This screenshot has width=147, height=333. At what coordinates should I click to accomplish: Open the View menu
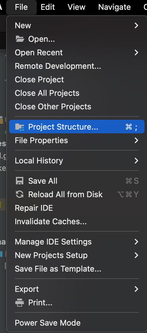[x=77, y=7]
